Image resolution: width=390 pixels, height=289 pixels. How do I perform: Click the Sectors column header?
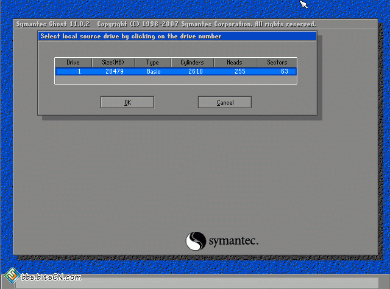[277, 62]
